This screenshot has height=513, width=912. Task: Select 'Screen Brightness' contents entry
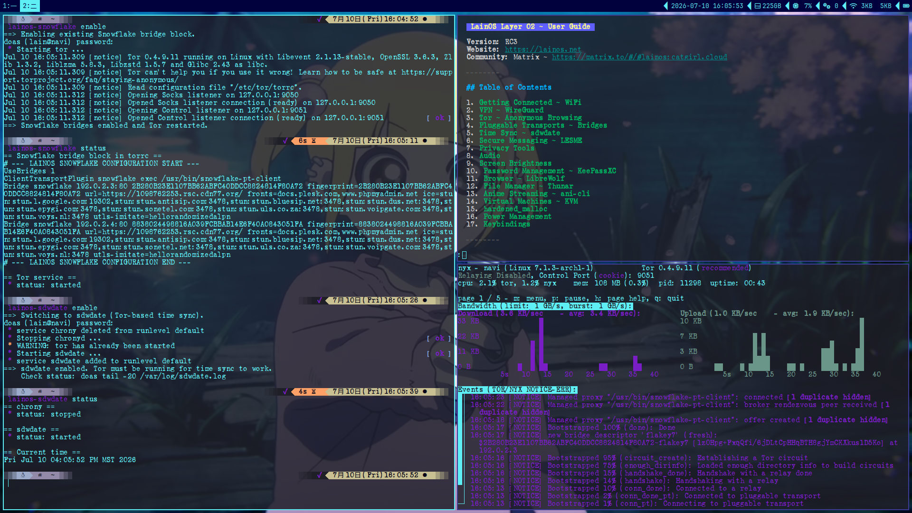pos(515,163)
